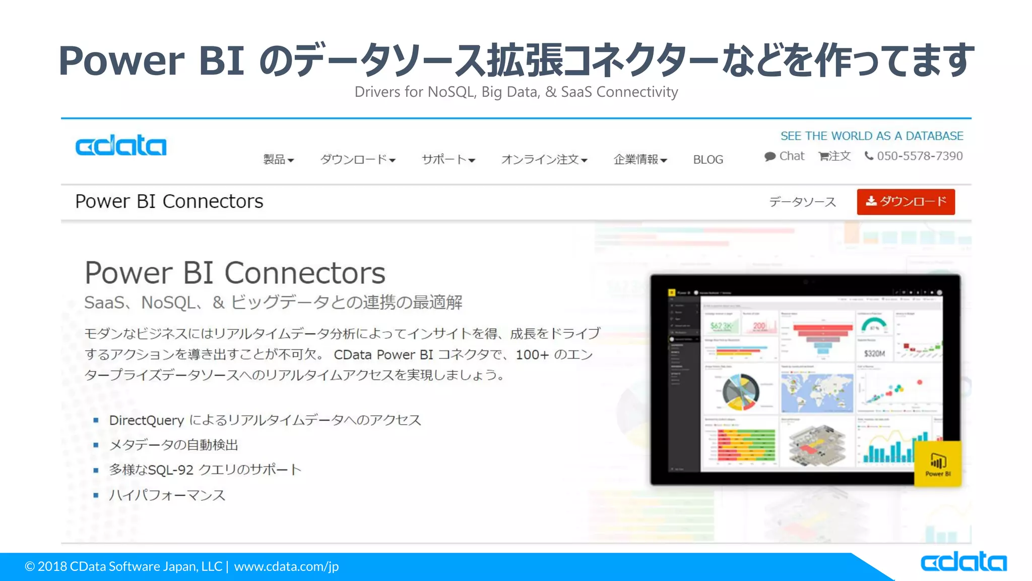Open the 企業情報 dropdown menu
This screenshot has height=581, width=1032.
click(640, 159)
